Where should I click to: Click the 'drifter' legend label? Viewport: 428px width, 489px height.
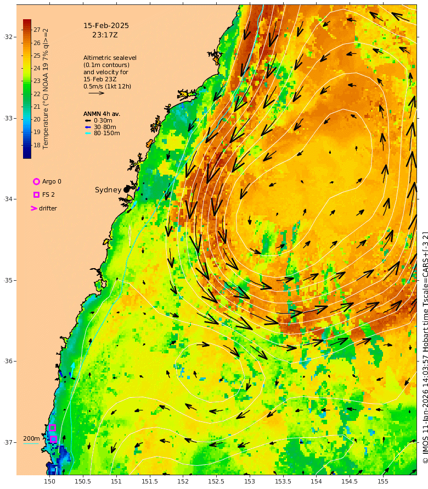click(x=48, y=208)
